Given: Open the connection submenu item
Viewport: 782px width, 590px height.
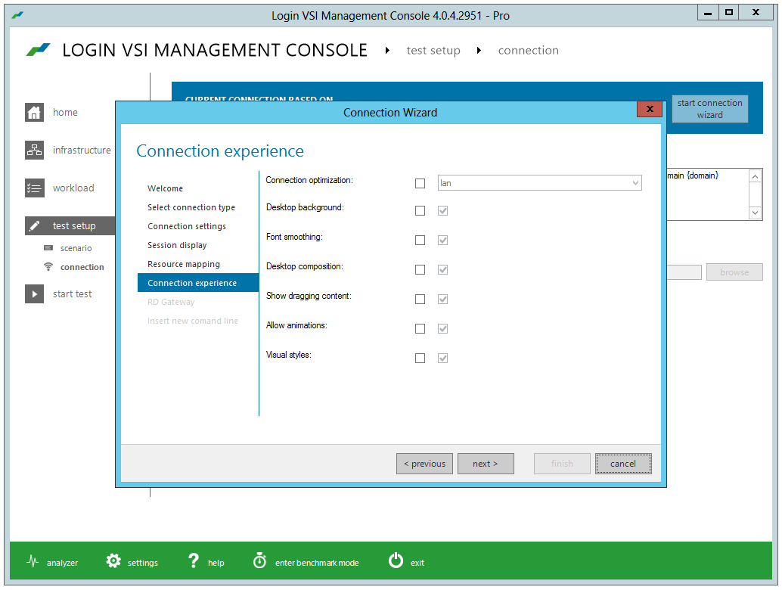Looking at the screenshot, I should click(x=82, y=267).
